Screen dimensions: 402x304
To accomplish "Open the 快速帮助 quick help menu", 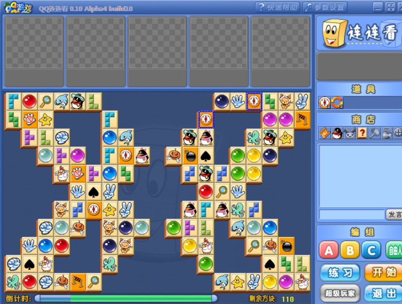I will point(278,7).
